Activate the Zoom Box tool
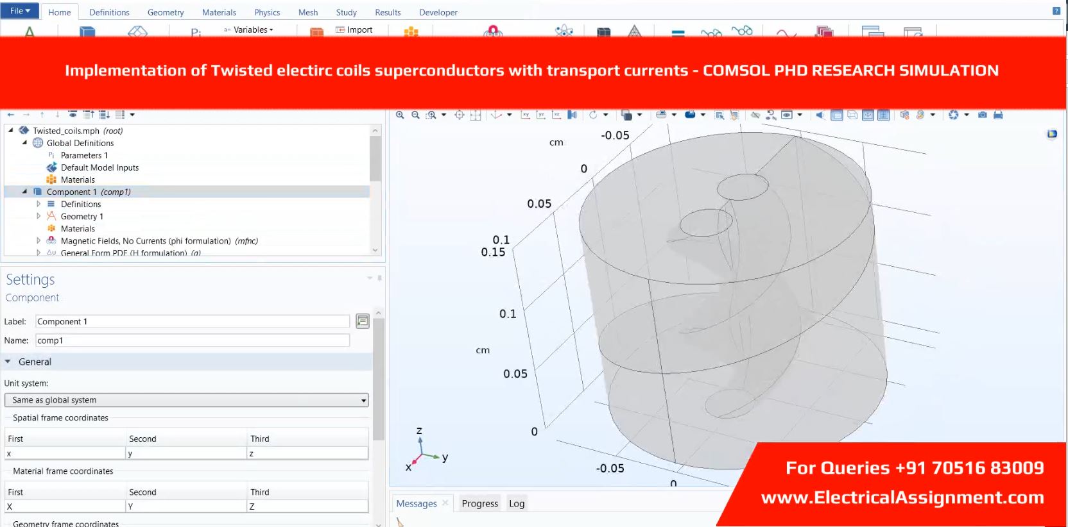This screenshot has height=527, width=1068. click(431, 115)
